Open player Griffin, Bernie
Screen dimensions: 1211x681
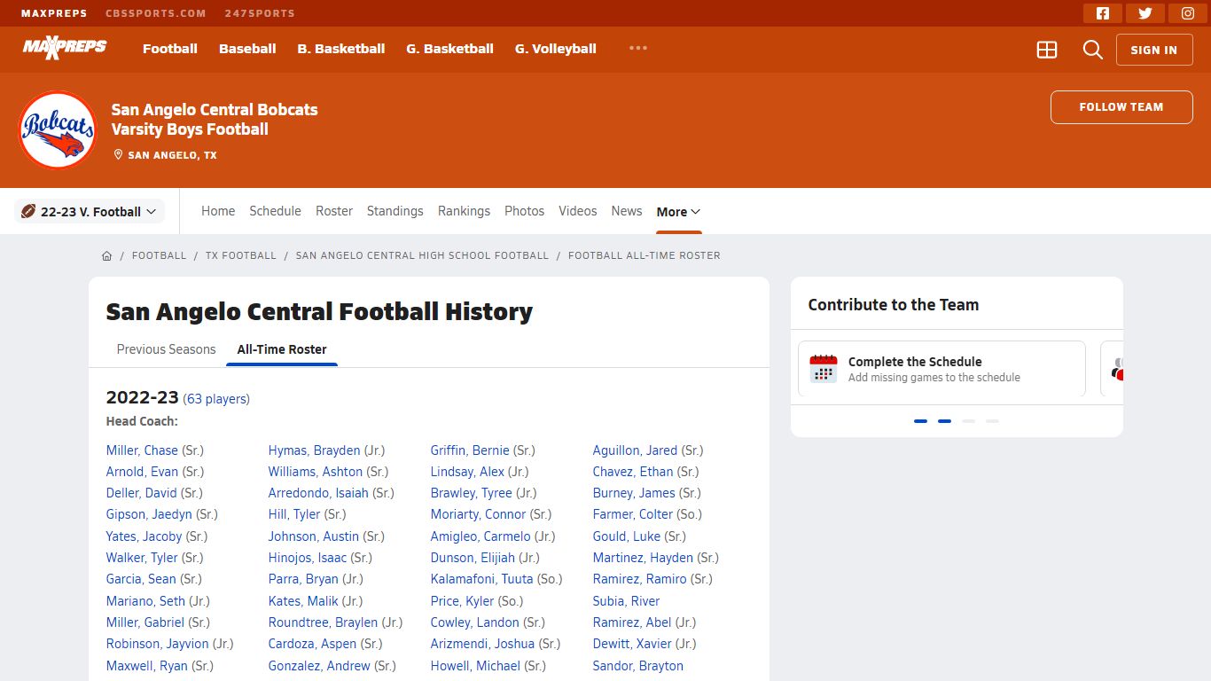point(472,450)
